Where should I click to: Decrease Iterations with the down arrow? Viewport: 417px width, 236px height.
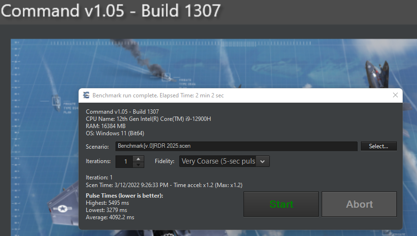pyautogui.click(x=139, y=165)
